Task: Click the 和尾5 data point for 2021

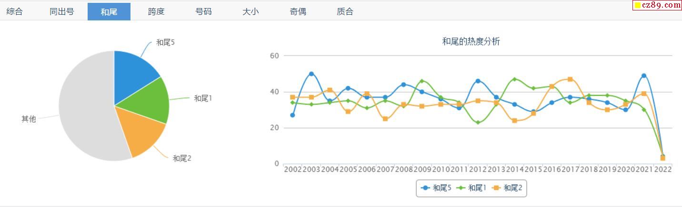Action: coord(644,76)
